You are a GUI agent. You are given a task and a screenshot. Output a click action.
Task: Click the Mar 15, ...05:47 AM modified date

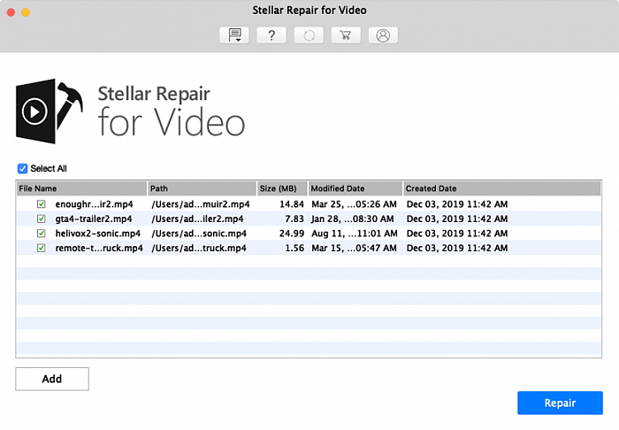coord(354,248)
